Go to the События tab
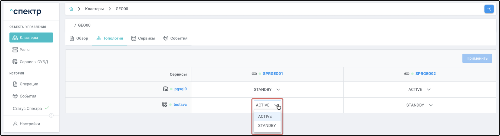Image resolution: width=500 pixels, height=136 pixels. coord(175,39)
